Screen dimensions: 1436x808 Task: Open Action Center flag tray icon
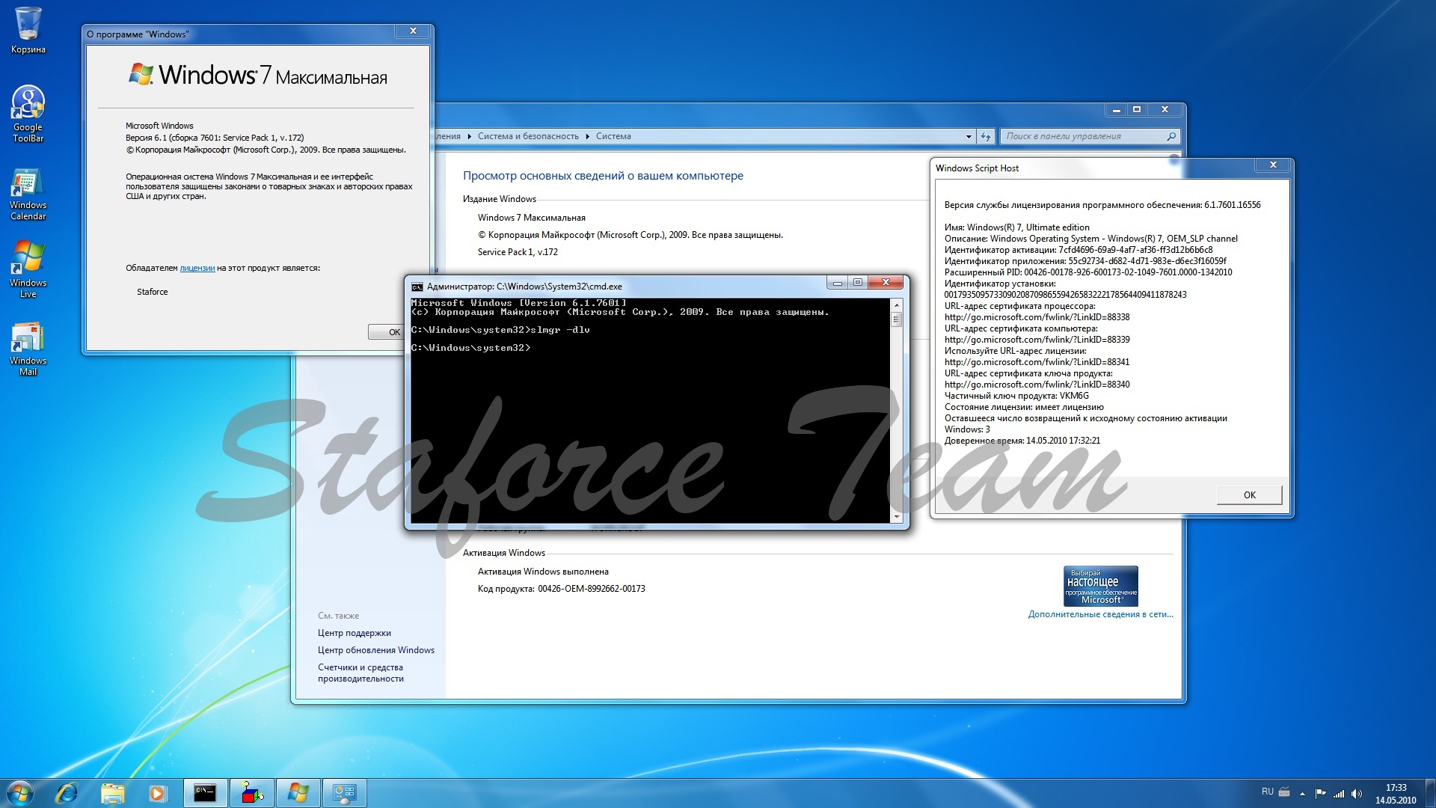(1321, 793)
